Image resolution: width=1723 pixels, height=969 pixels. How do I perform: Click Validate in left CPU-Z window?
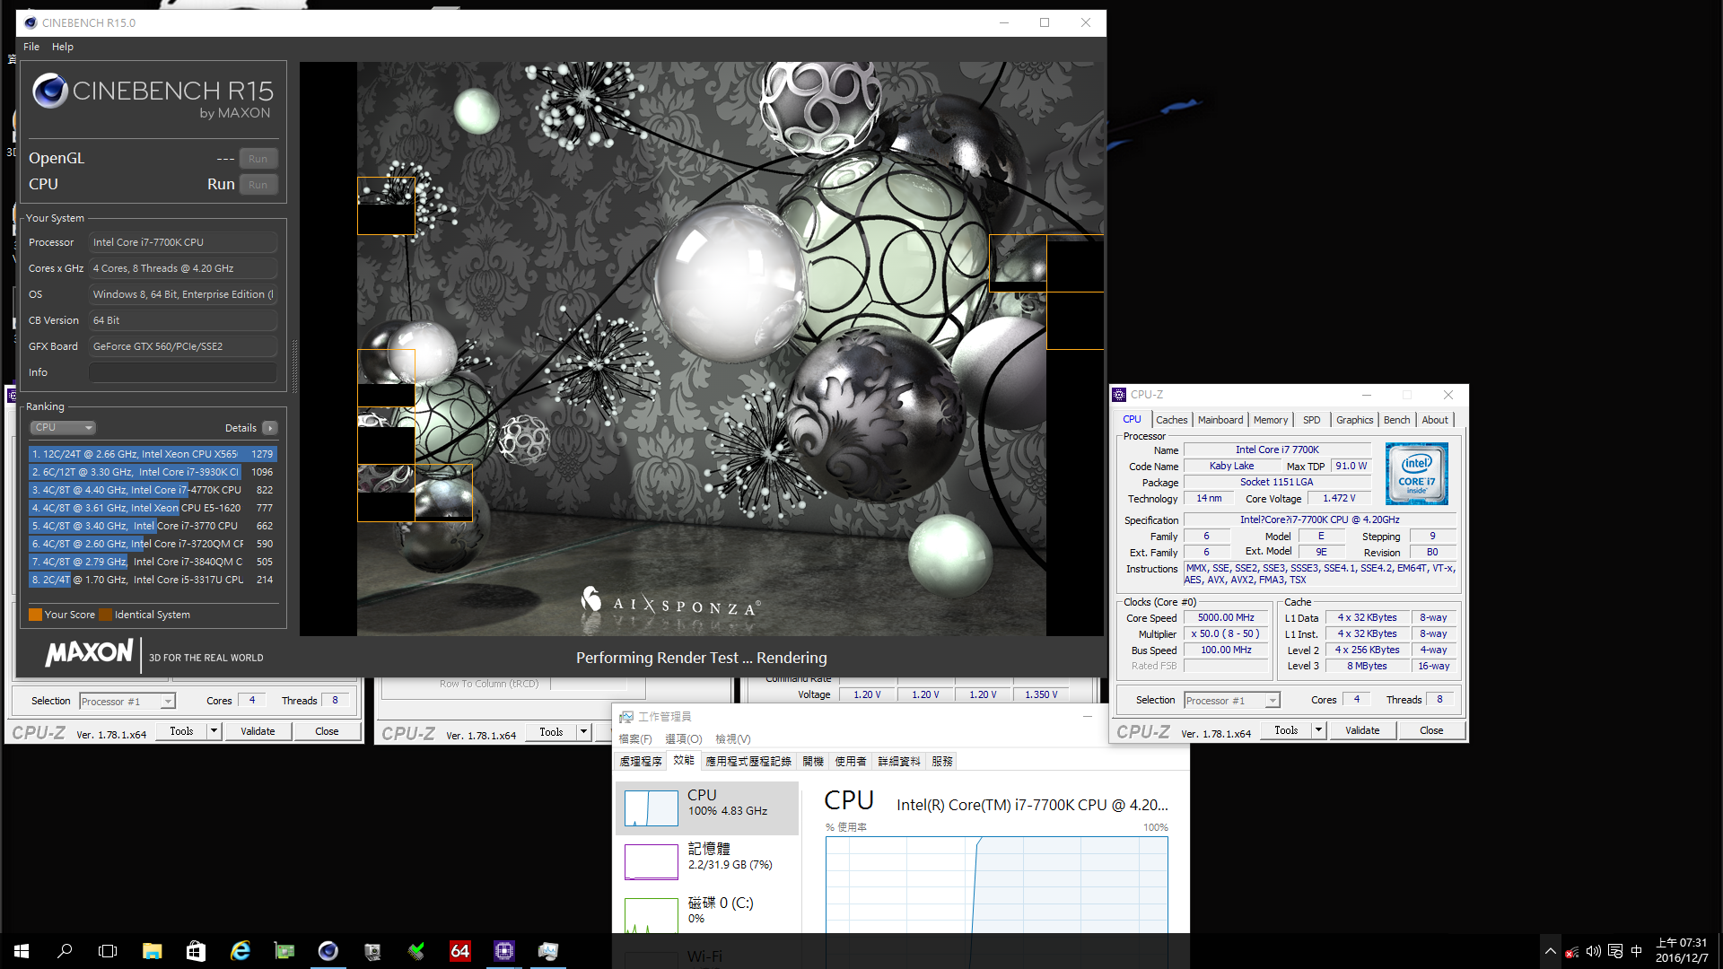258,731
